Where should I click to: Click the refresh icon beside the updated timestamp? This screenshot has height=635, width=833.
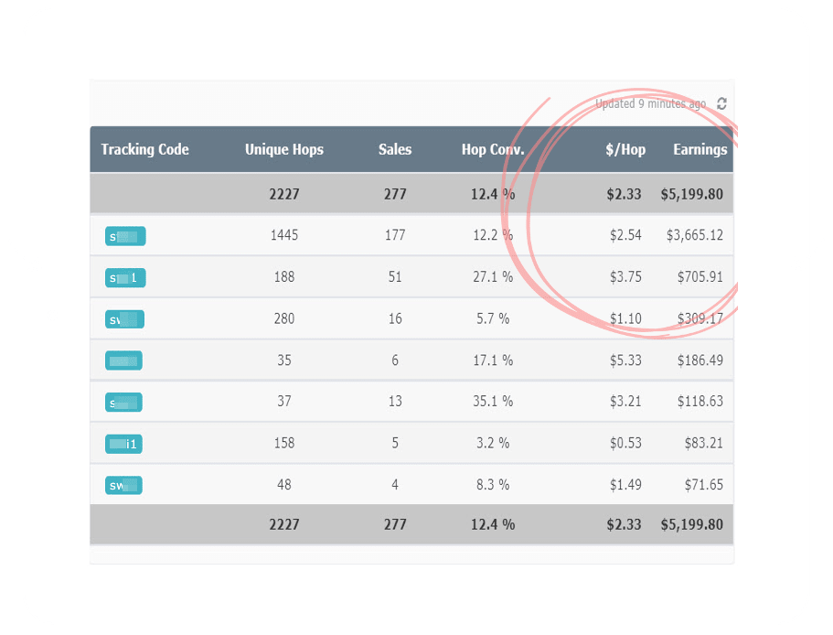click(721, 104)
